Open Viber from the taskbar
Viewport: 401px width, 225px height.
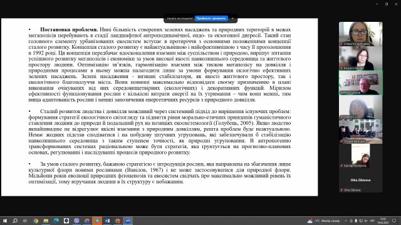pos(76,221)
